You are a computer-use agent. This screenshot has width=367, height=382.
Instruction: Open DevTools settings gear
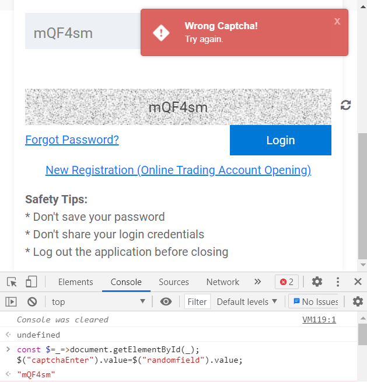pyautogui.click(x=317, y=282)
